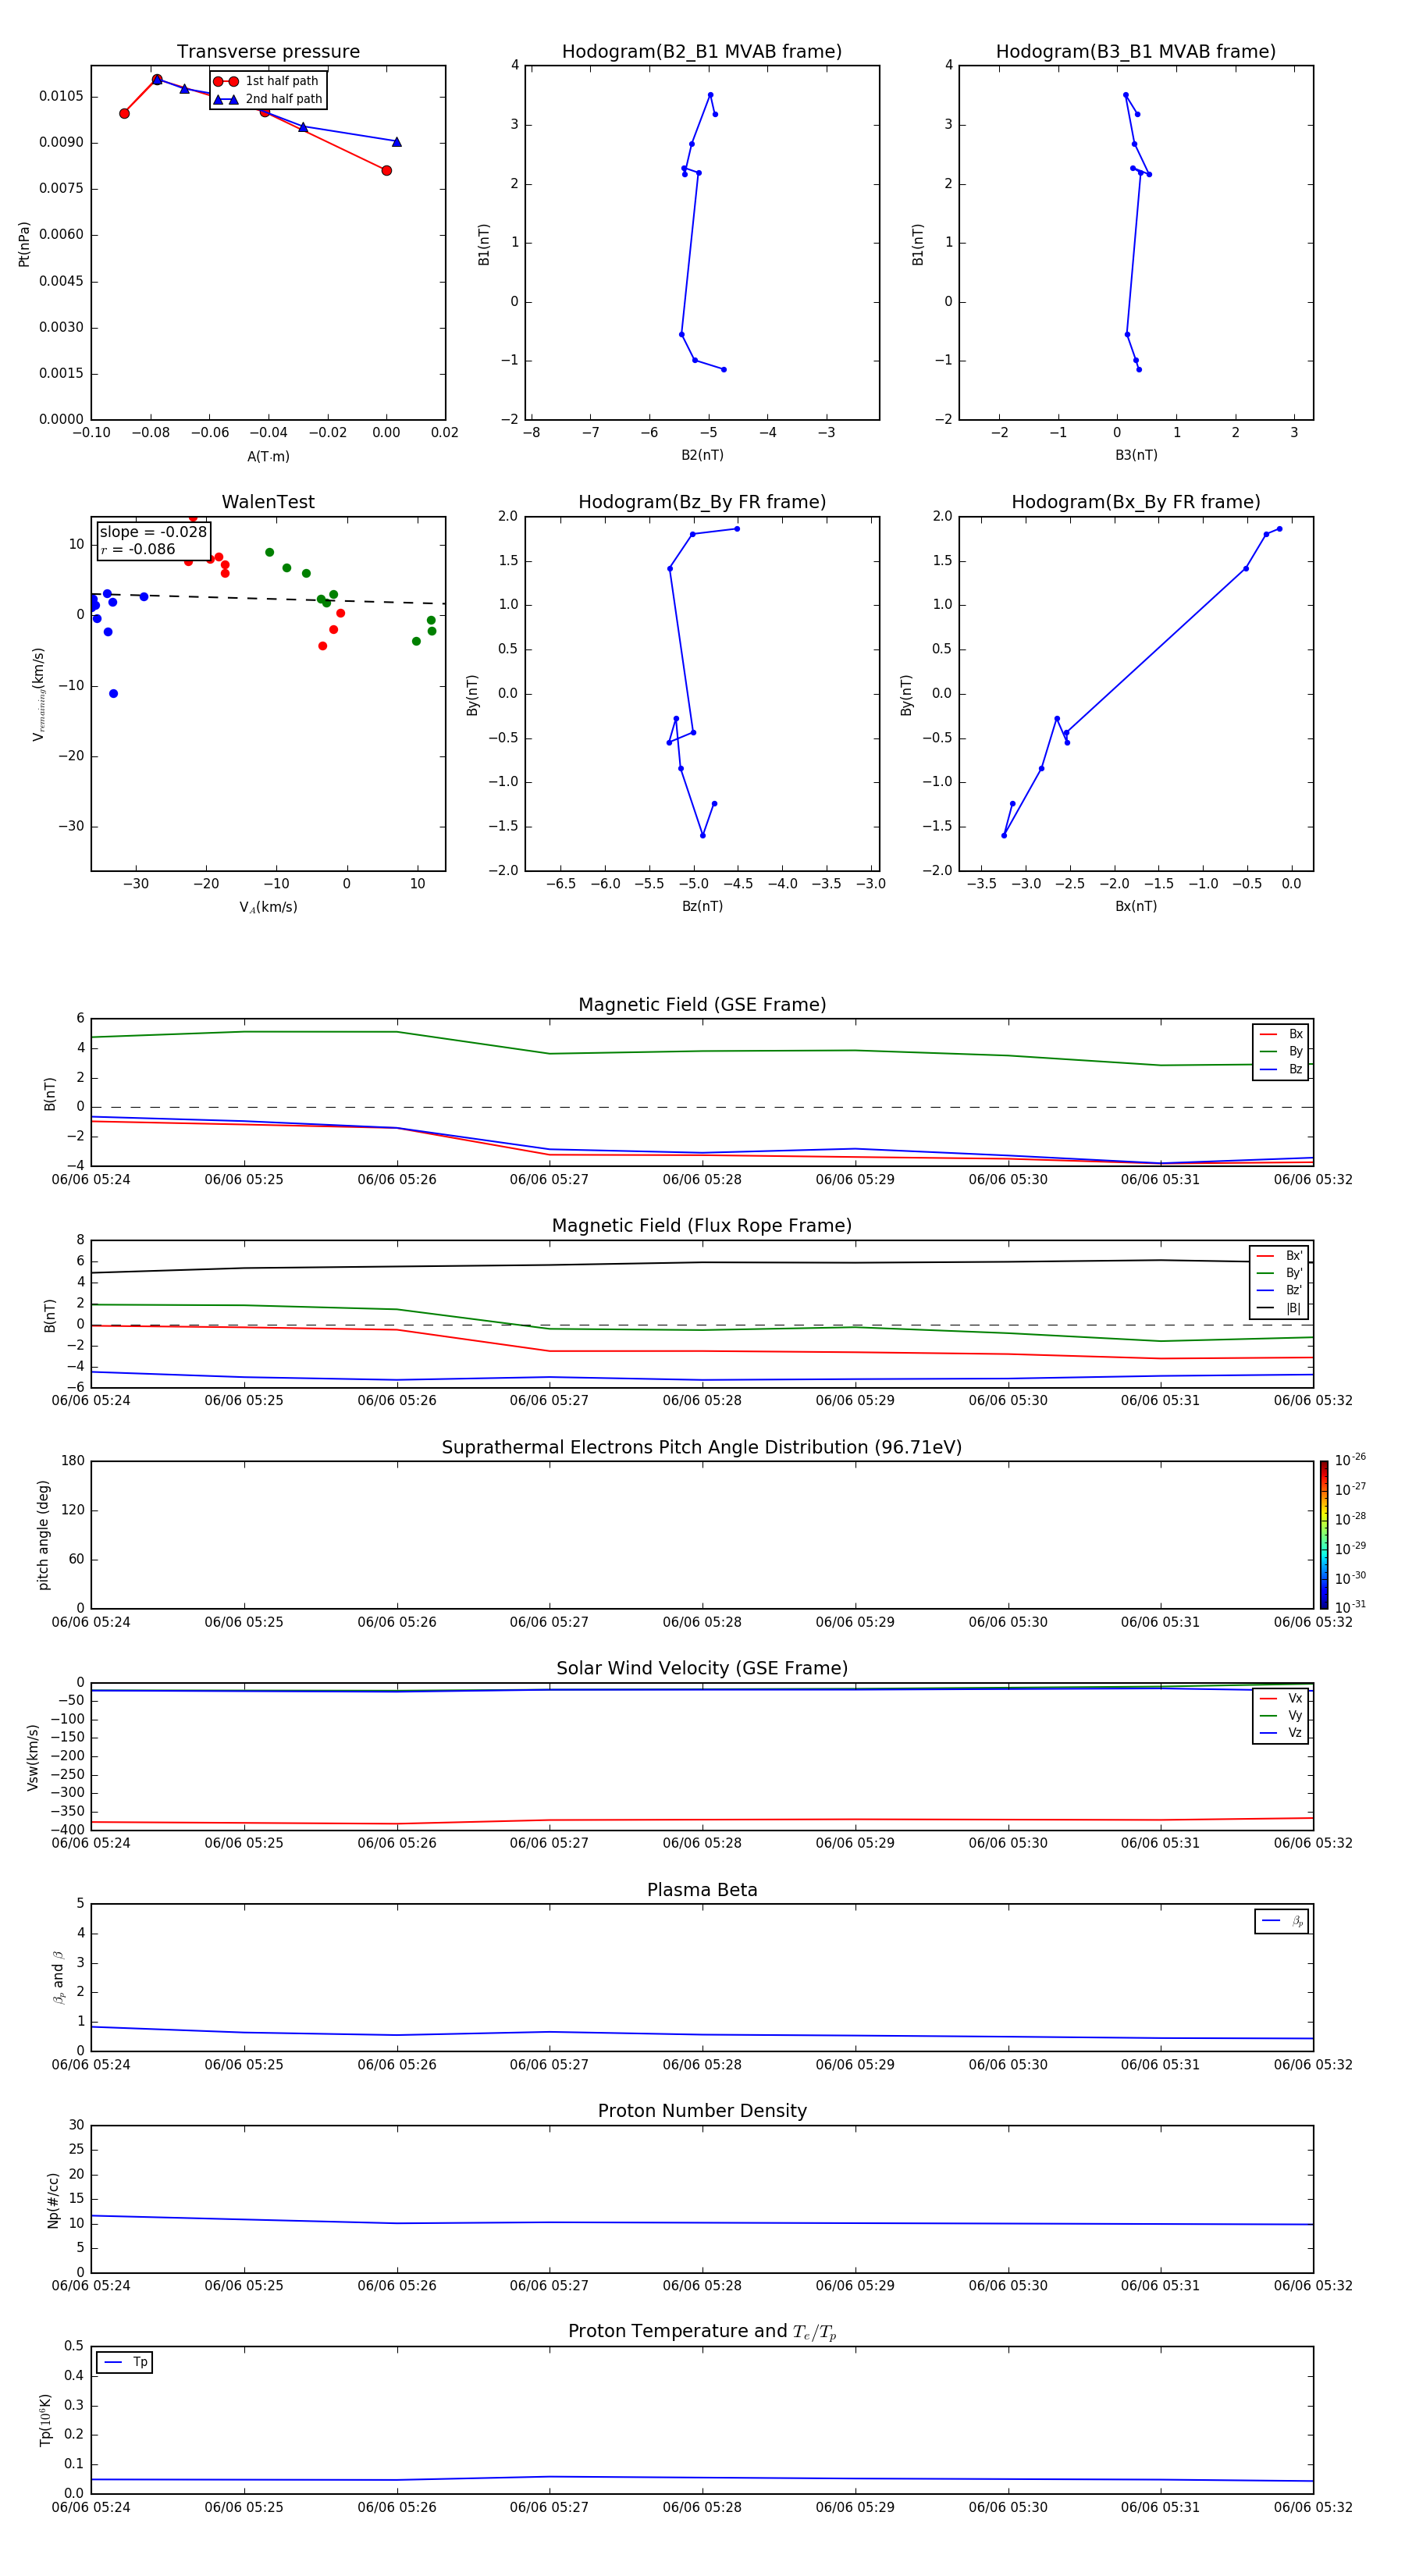Click the "βp and β" y-axis label
The height and width of the screenshot is (2576, 1405).
point(58,1978)
